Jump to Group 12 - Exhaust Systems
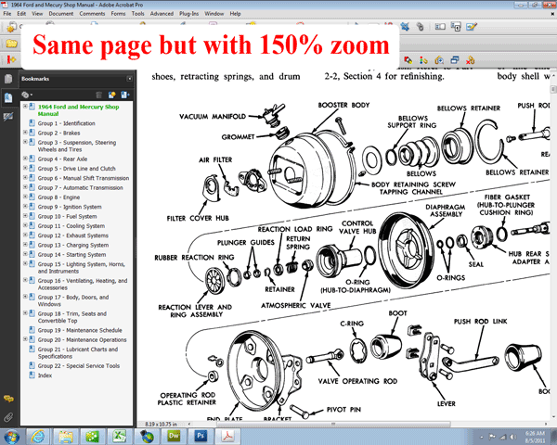The height and width of the screenshot is (445, 557). pos(72,235)
